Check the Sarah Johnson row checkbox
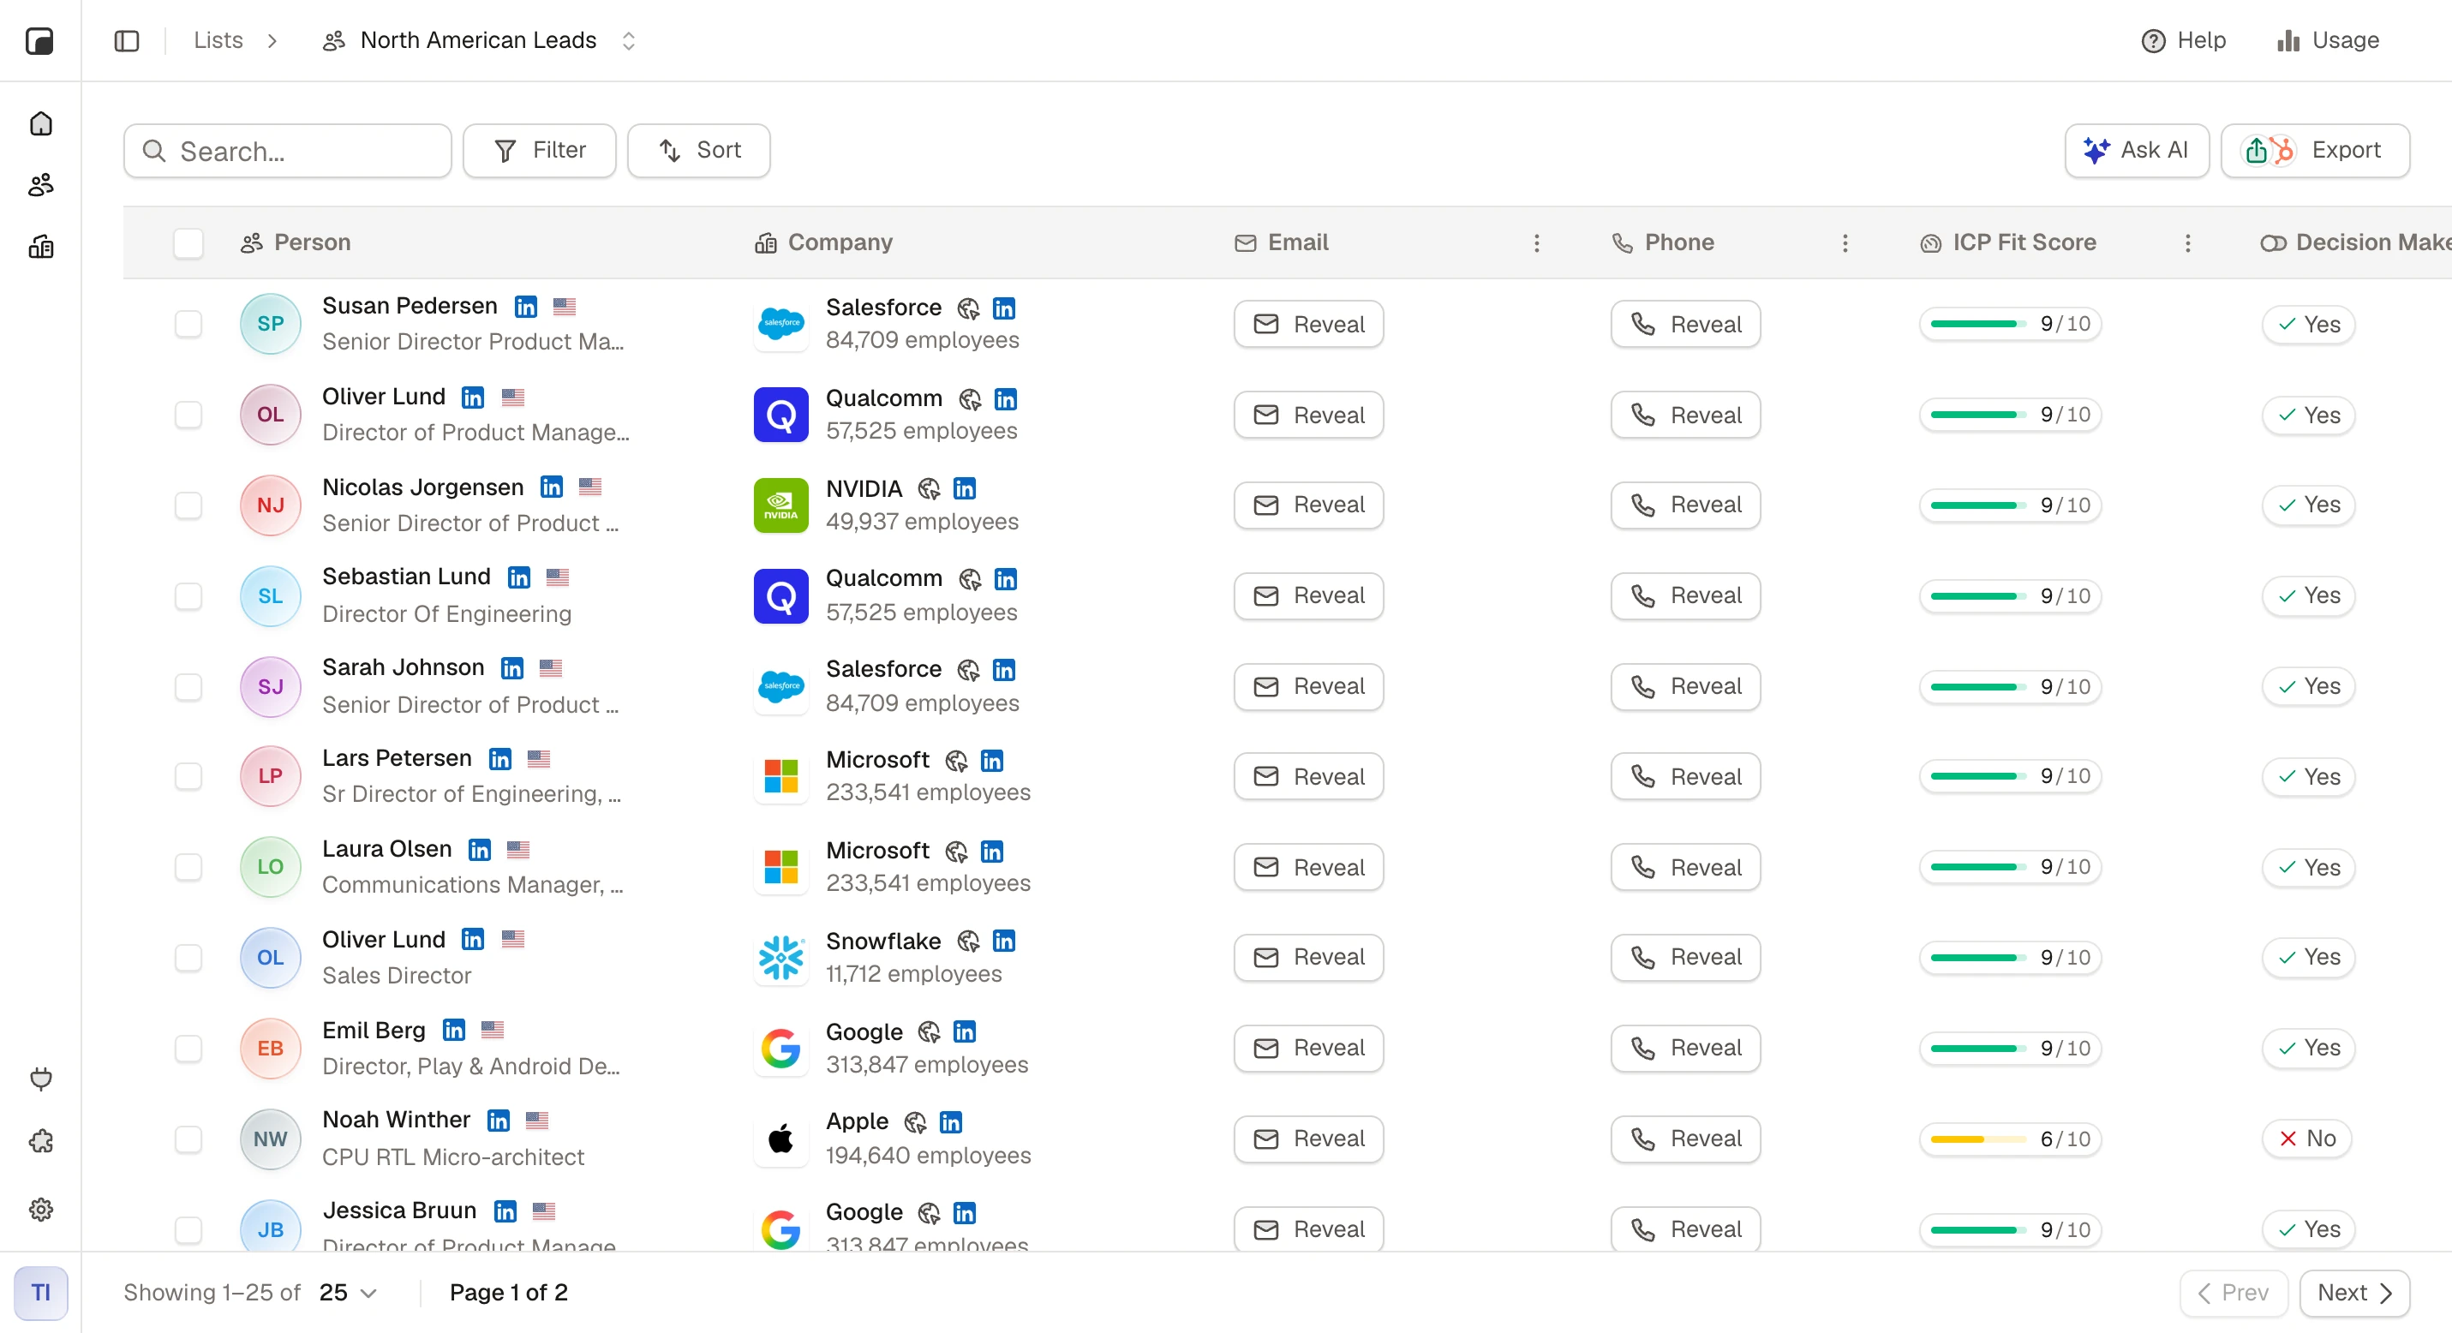2452x1333 pixels. pyautogui.click(x=188, y=687)
